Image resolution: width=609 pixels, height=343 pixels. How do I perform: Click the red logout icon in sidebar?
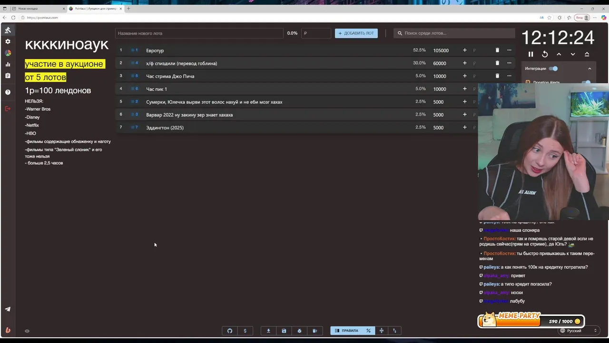point(8,109)
